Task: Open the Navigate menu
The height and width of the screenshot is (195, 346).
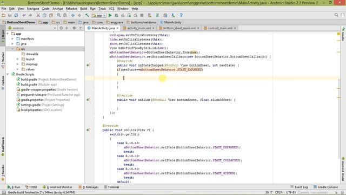Action: click(x=33, y=9)
